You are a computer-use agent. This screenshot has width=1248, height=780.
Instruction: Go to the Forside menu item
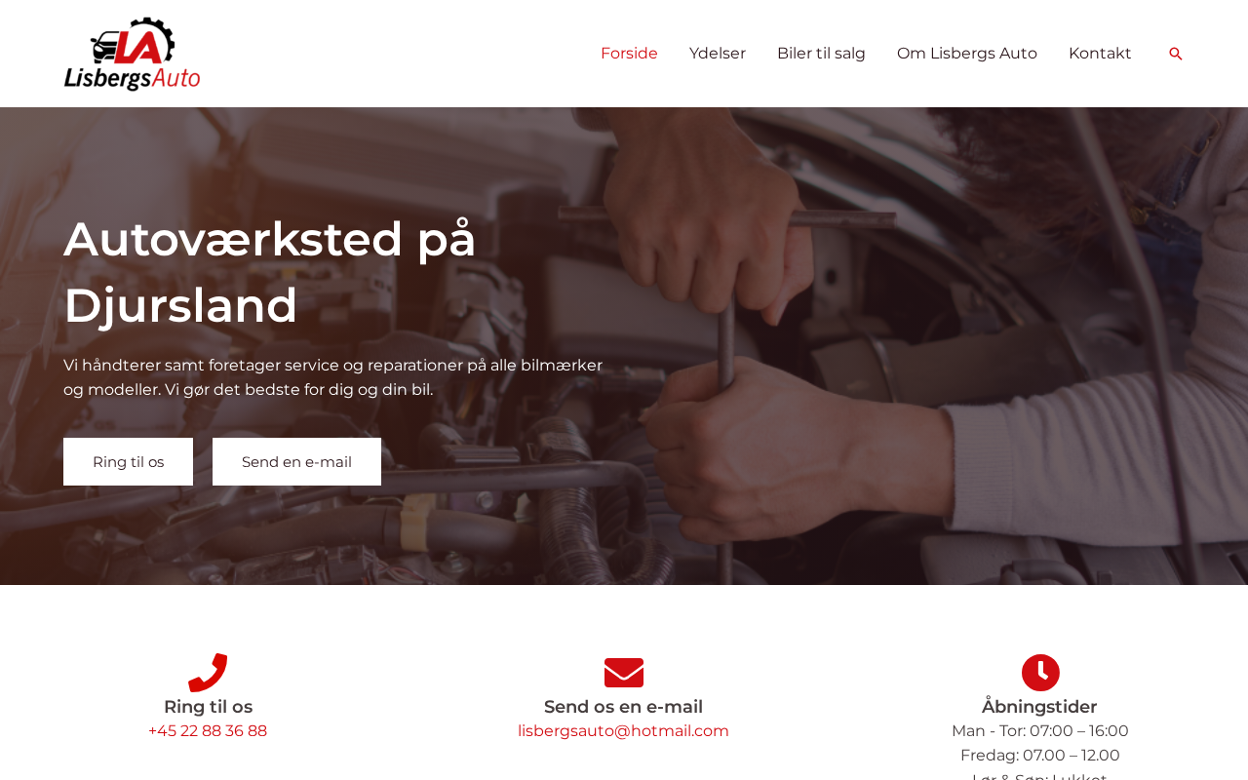pyautogui.click(x=629, y=54)
